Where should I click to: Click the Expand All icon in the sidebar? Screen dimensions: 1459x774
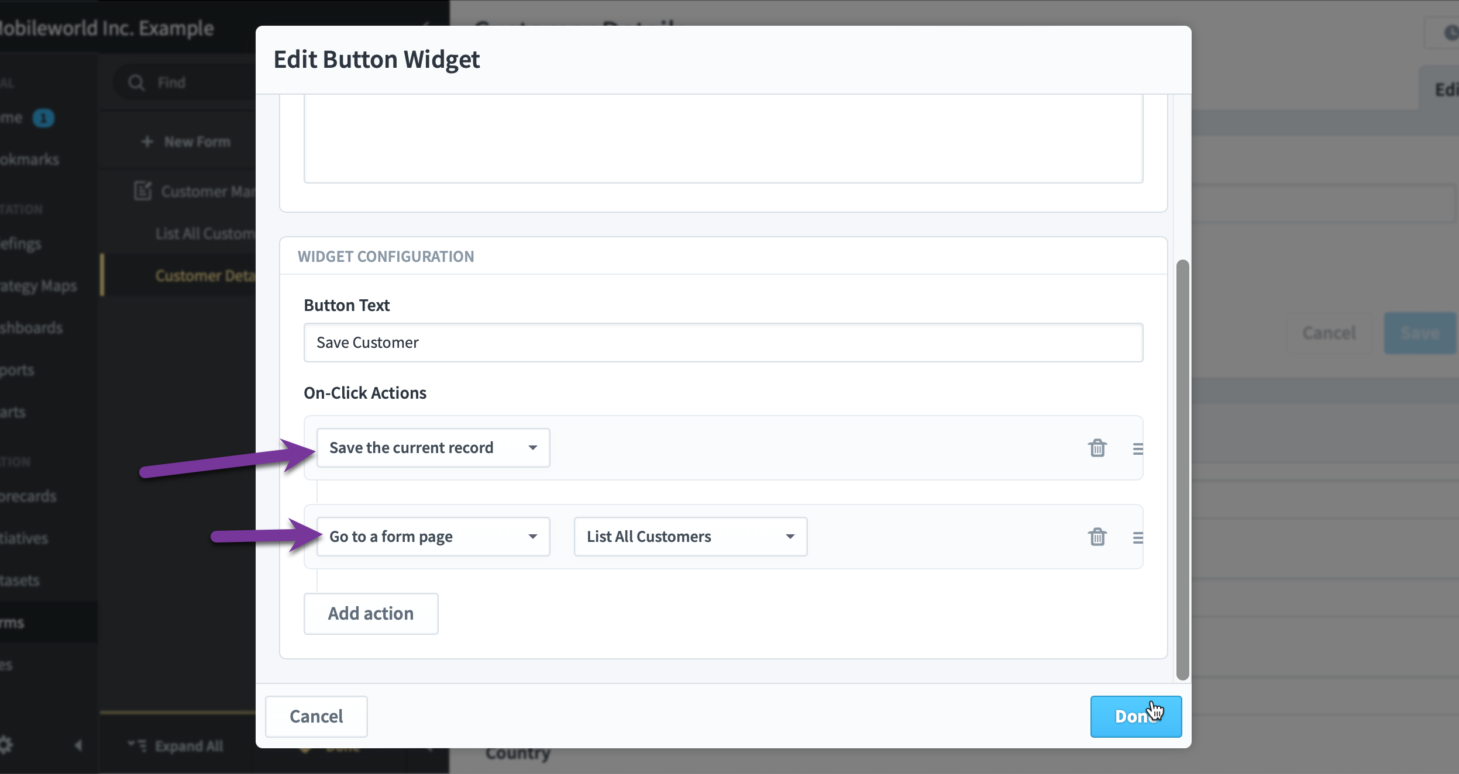(x=137, y=745)
